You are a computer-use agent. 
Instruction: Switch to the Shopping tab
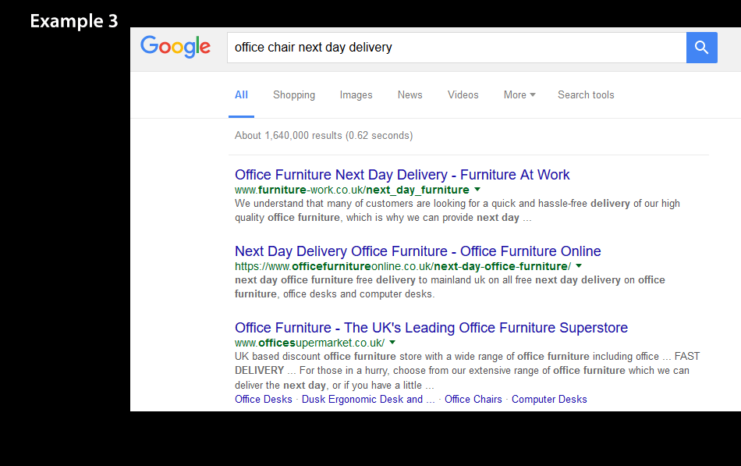294,95
